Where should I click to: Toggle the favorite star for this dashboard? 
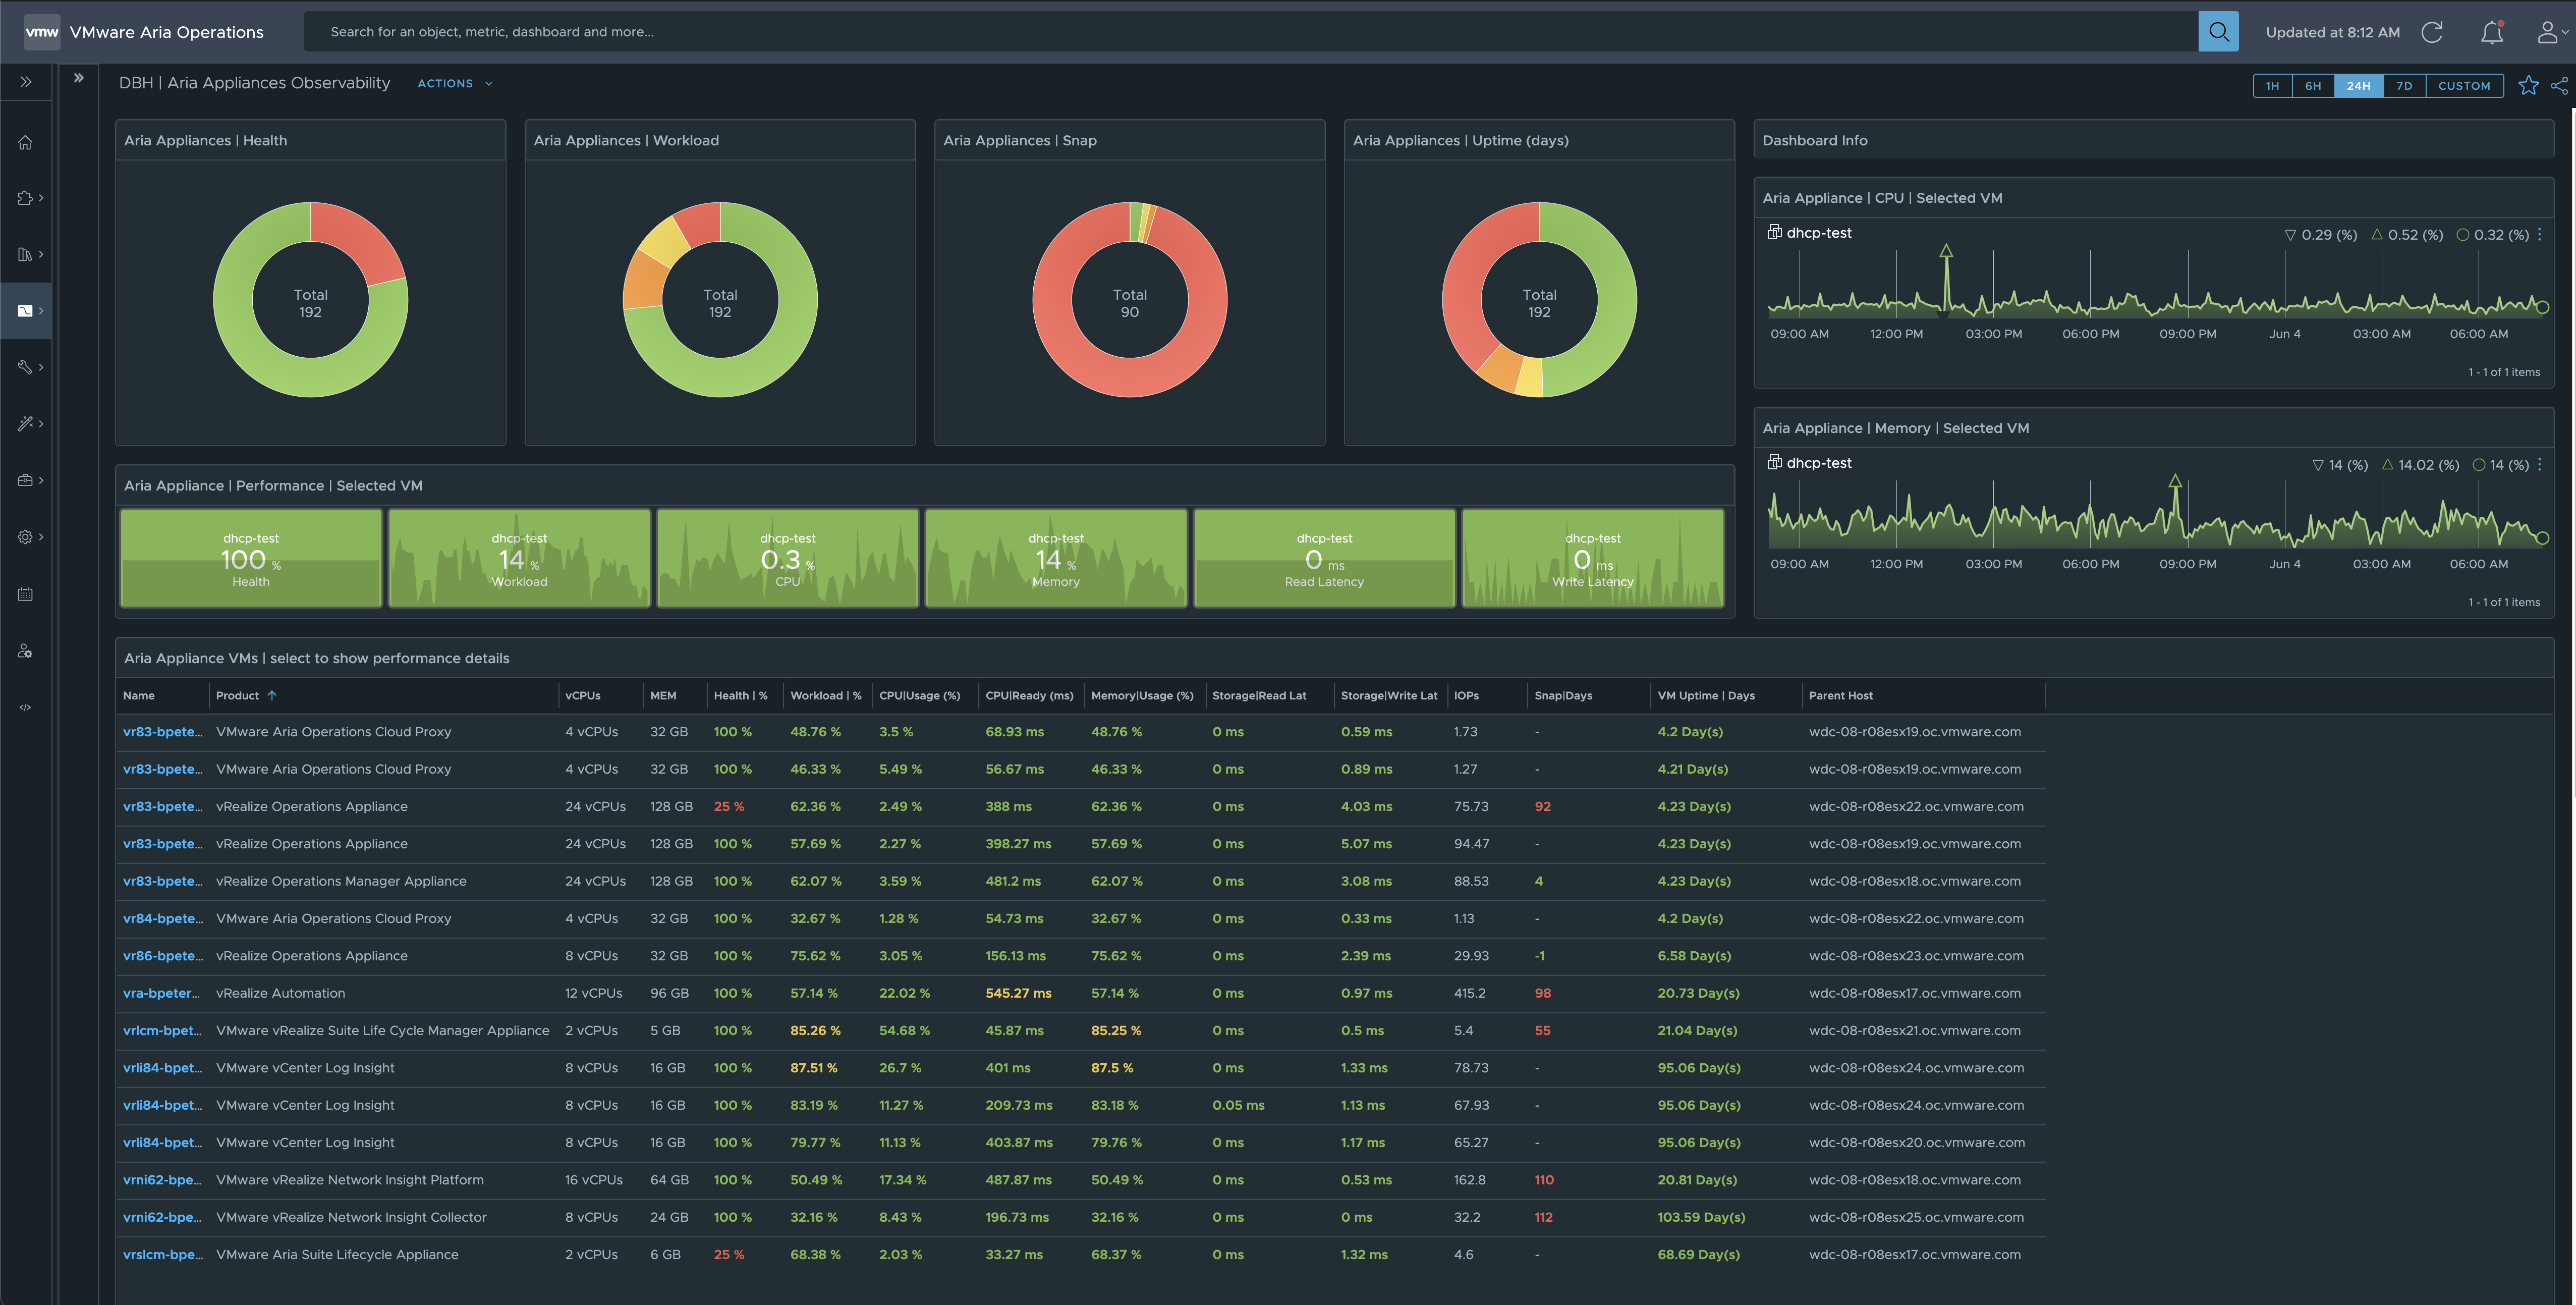pos(2528,85)
